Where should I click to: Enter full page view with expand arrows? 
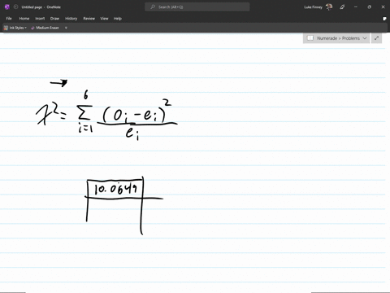[x=376, y=38]
